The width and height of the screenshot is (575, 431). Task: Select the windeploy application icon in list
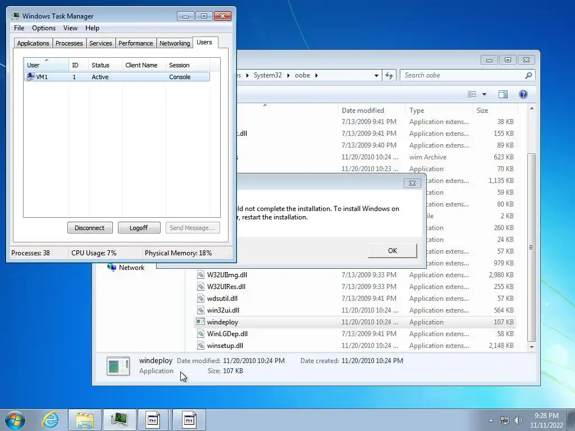pyautogui.click(x=200, y=322)
